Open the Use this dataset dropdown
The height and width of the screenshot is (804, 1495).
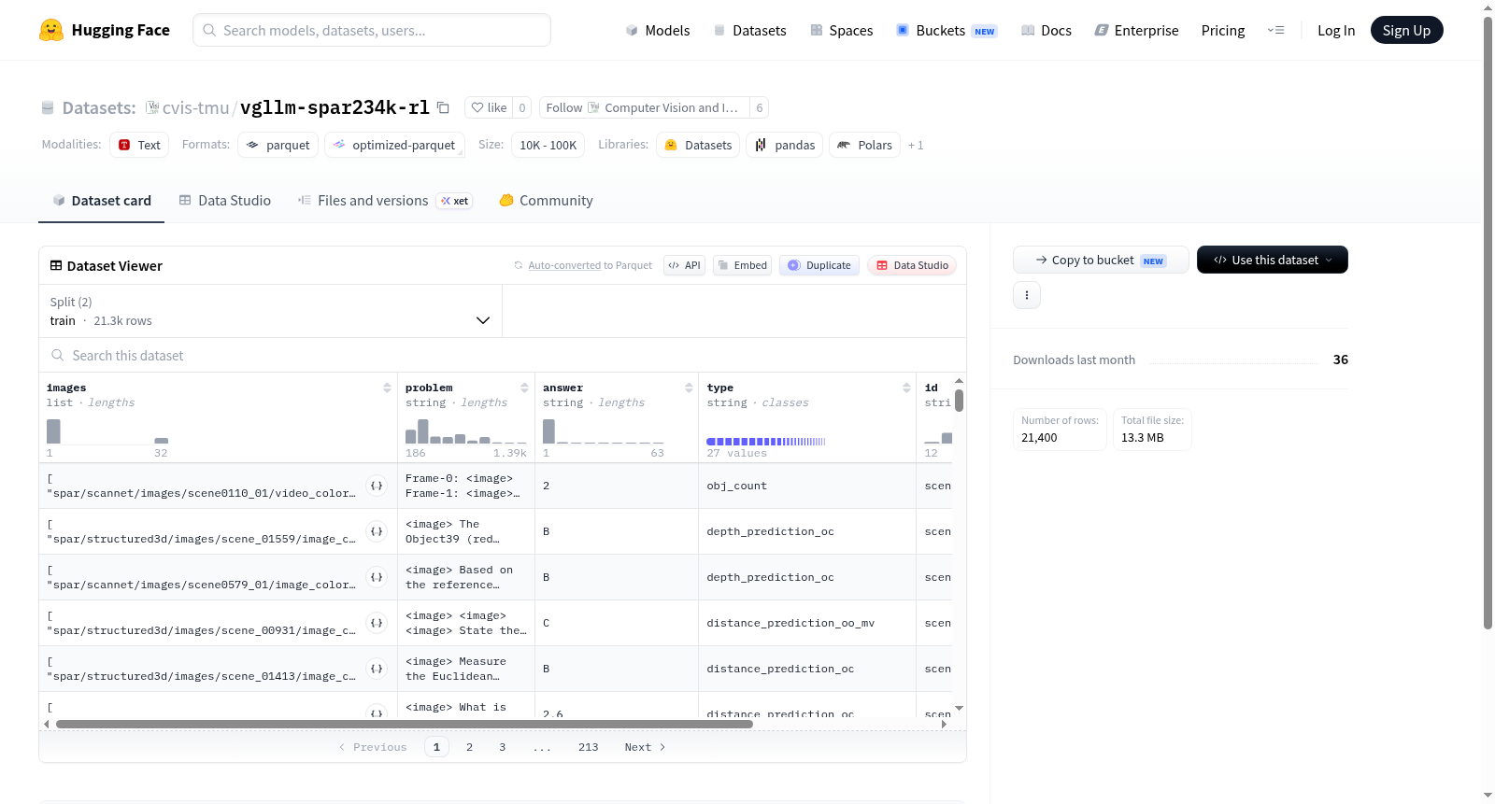[1272, 260]
